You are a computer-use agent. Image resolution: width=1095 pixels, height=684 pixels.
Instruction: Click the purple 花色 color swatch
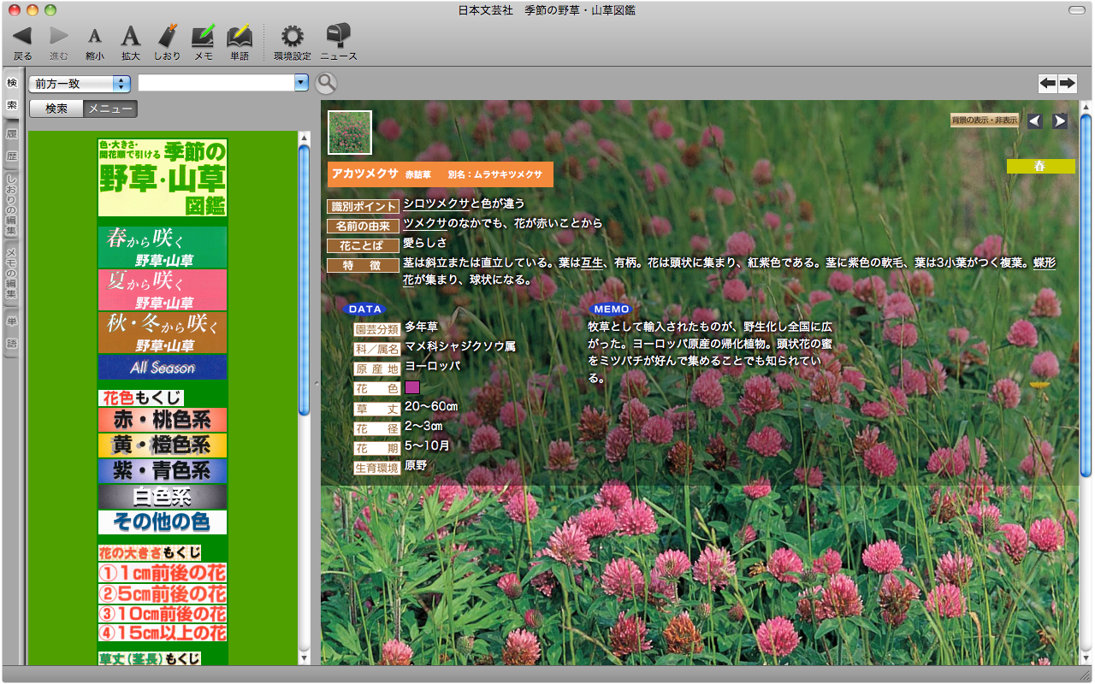[412, 387]
